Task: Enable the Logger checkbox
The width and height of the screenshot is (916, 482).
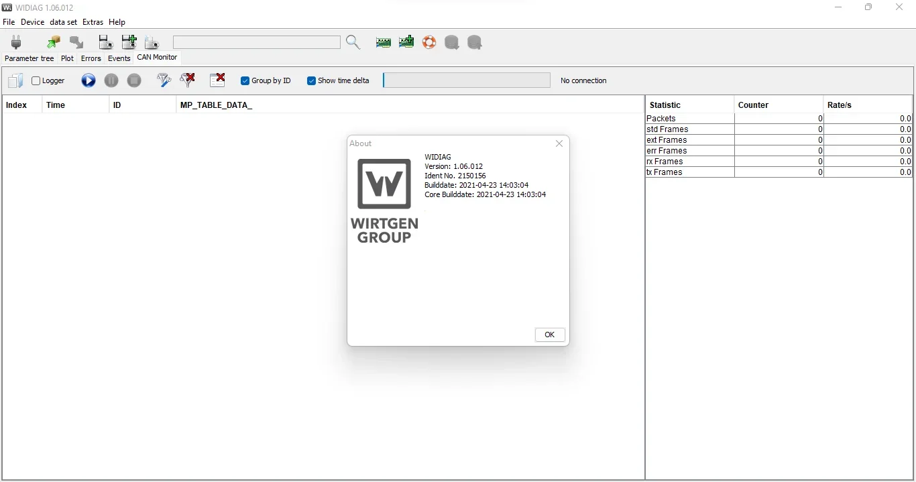Action: click(x=36, y=80)
